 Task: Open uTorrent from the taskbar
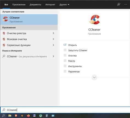pos(41,116)
